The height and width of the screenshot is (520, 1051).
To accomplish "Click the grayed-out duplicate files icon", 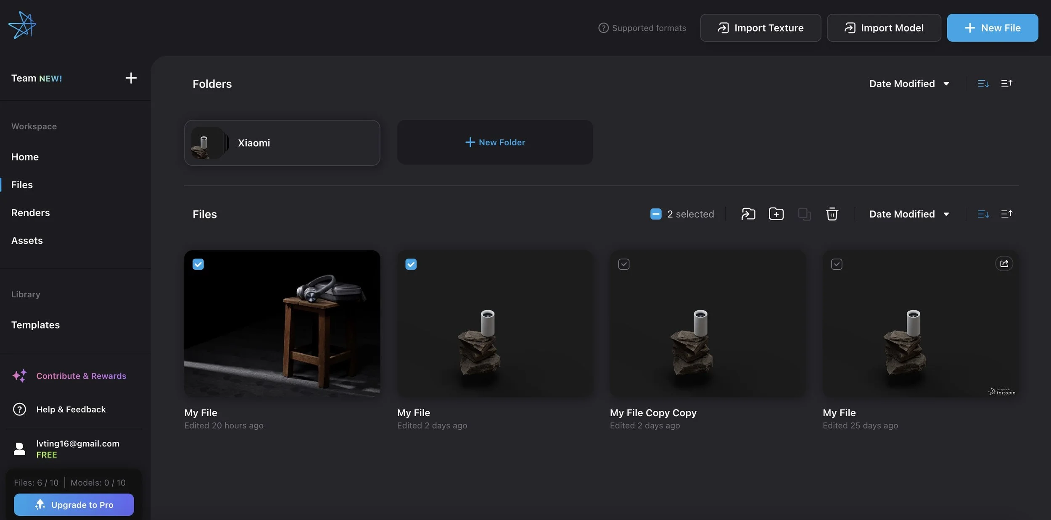I will tap(804, 214).
